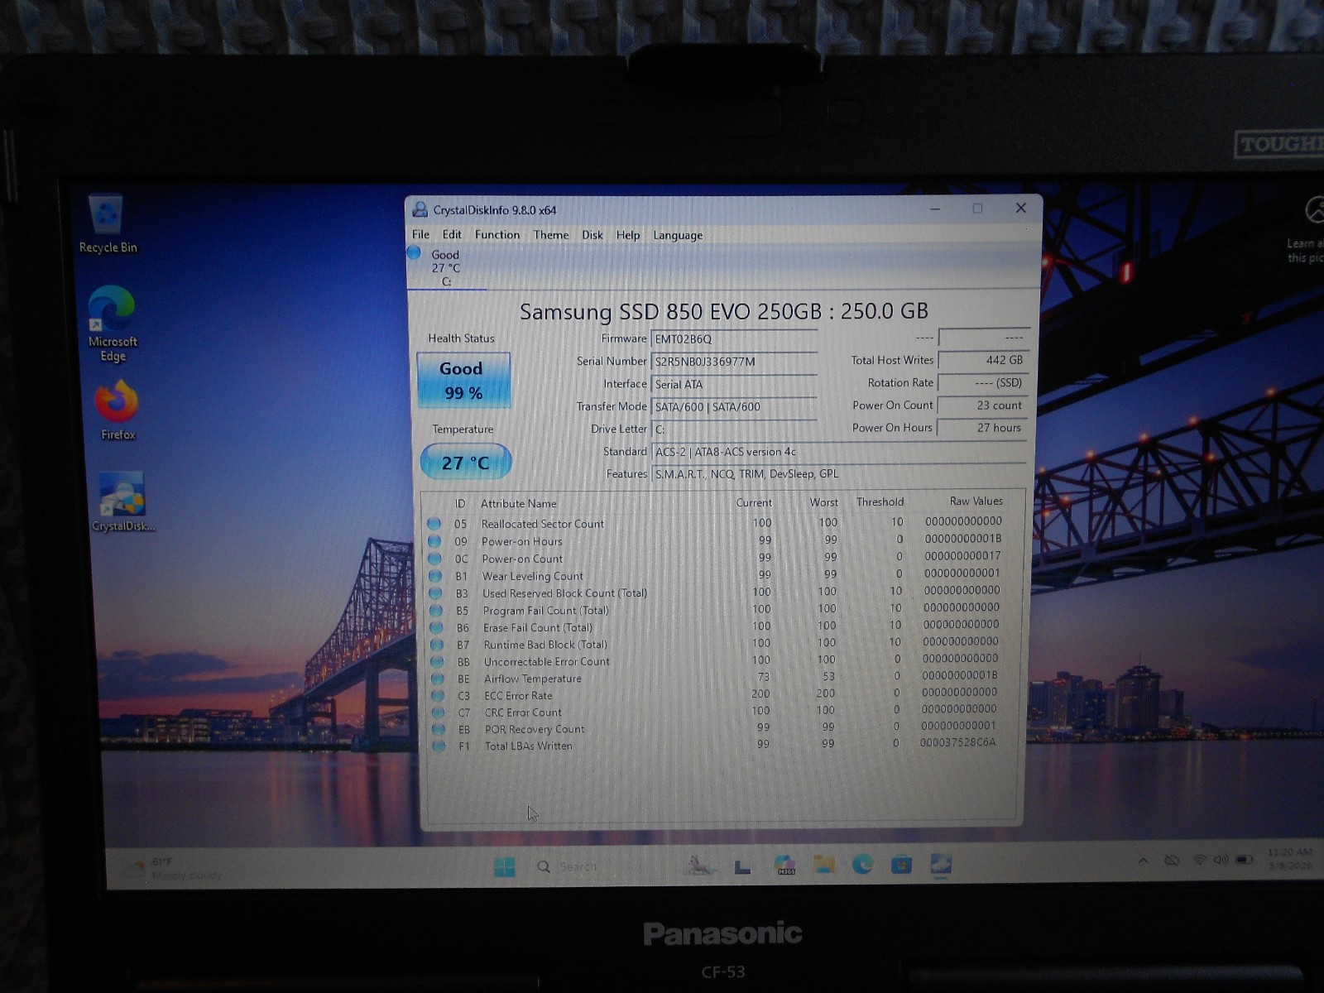Select the Total LBAs Written attribute name
This screenshot has width=1324, height=993.
click(x=529, y=746)
